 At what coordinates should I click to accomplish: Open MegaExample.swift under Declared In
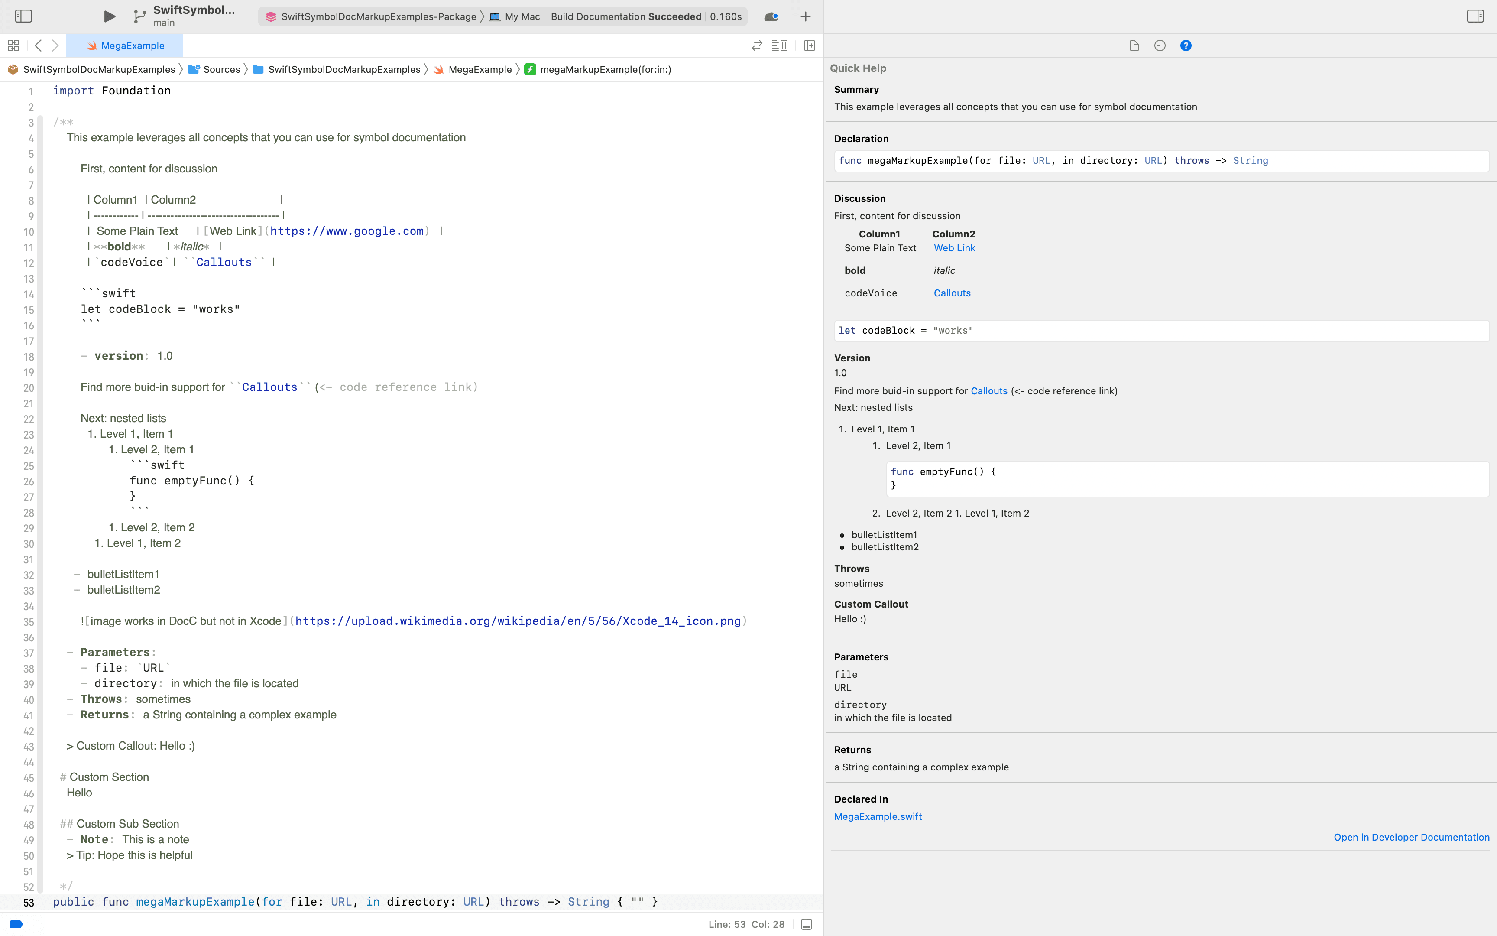click(x=878, y=816)
